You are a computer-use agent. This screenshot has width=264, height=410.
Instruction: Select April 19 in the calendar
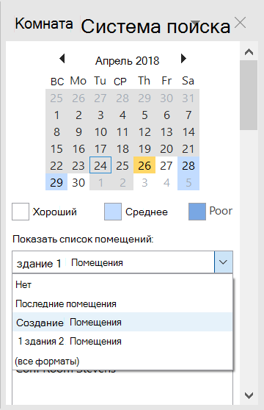click(144, 148)
